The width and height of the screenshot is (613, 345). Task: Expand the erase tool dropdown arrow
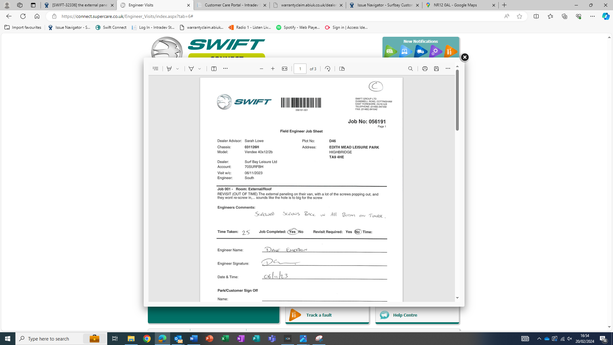click(x=200, y=69)
